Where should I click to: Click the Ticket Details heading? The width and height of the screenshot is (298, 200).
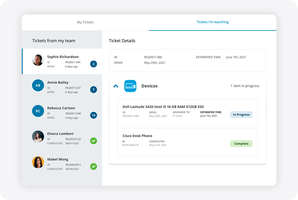pyautogui.click(x=122, y=41)
